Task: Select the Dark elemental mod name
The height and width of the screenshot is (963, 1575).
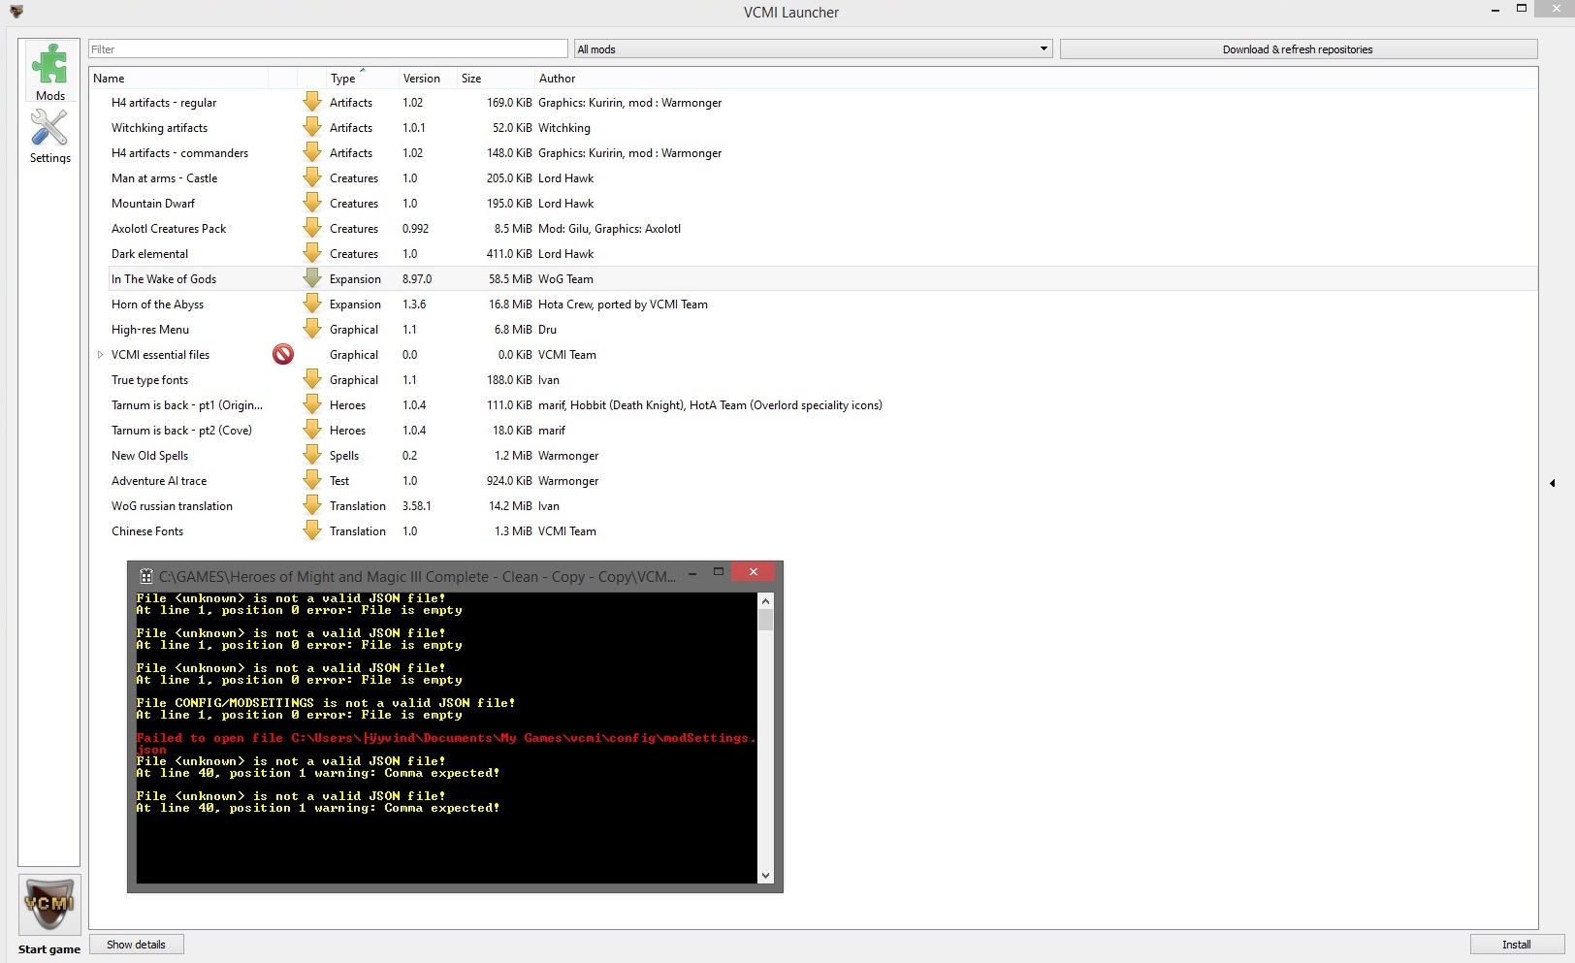Action: click(x=149, y=254)
